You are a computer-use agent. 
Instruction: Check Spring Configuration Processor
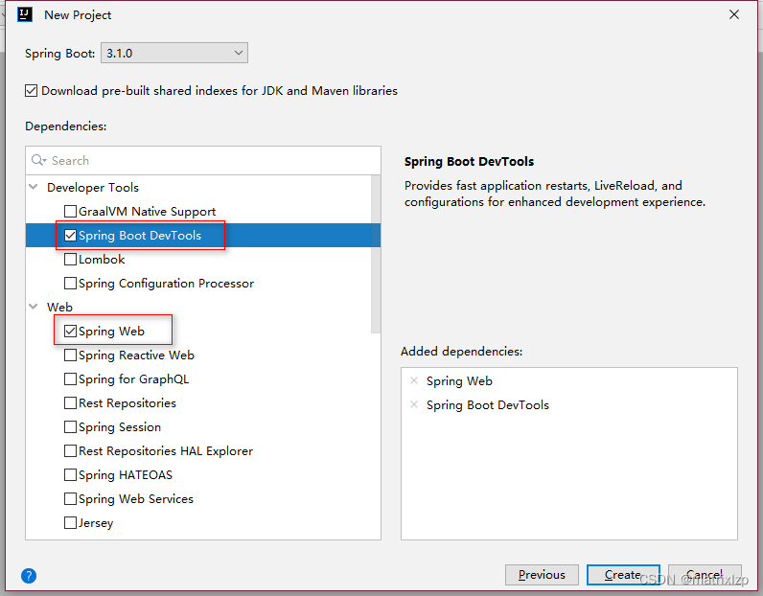70,284
